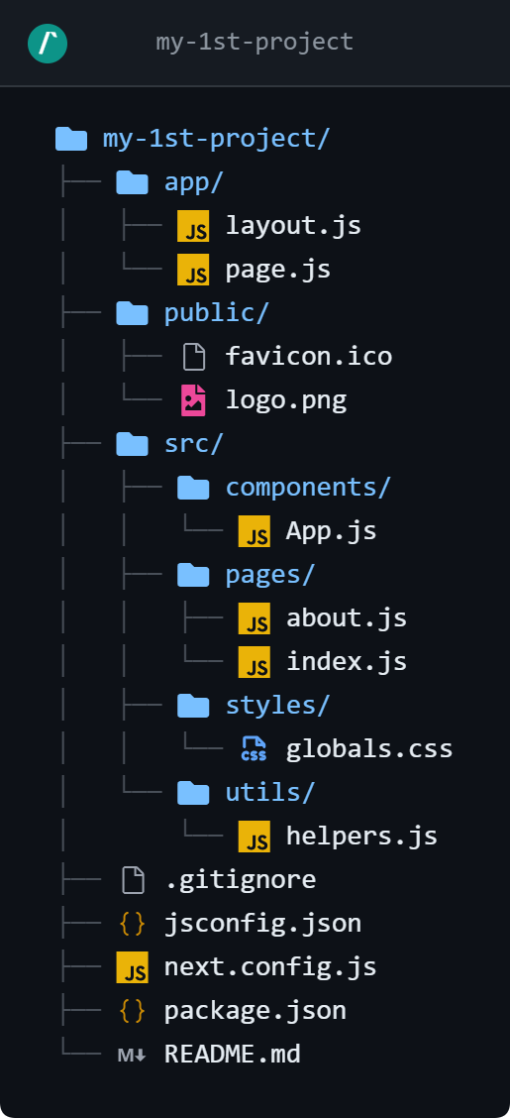Click the JS icon beside index.js

click(x=255, y=662)
